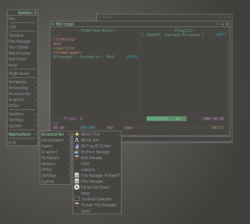Toggle REPEAT in MOC status bar
The width and height of the screenshot is (250, 224).
pos(199,127)
